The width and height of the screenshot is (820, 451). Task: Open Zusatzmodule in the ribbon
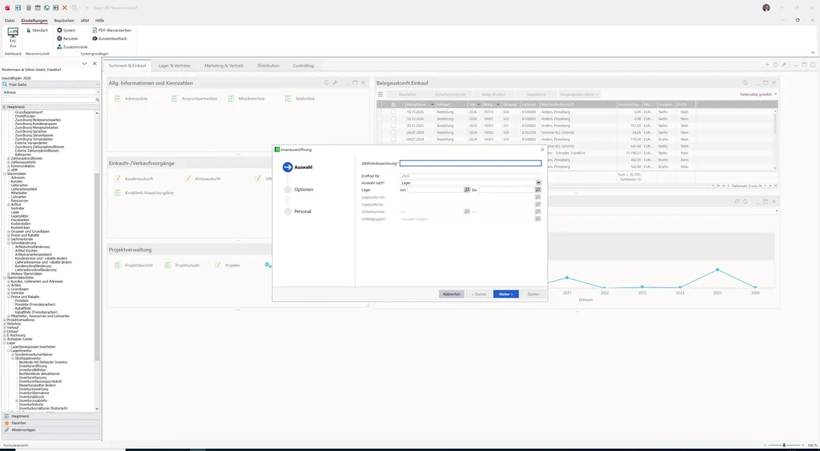[x=72, y=46]
